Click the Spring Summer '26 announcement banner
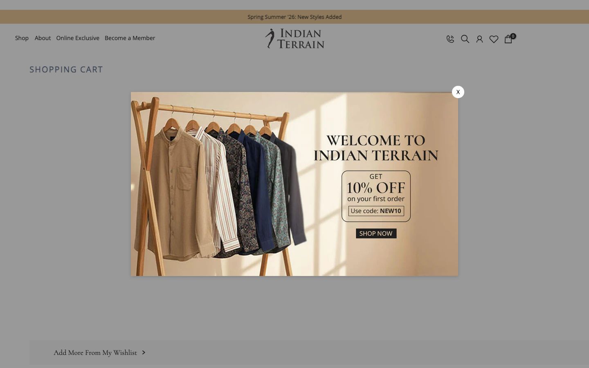This screenshot has width=589, height=368. coord(294,17)
